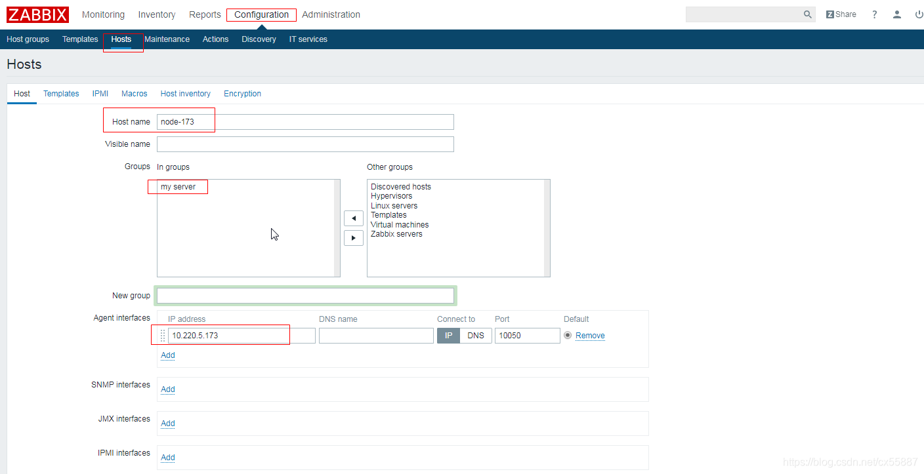Go to Host groups submenu

(28, 39)
